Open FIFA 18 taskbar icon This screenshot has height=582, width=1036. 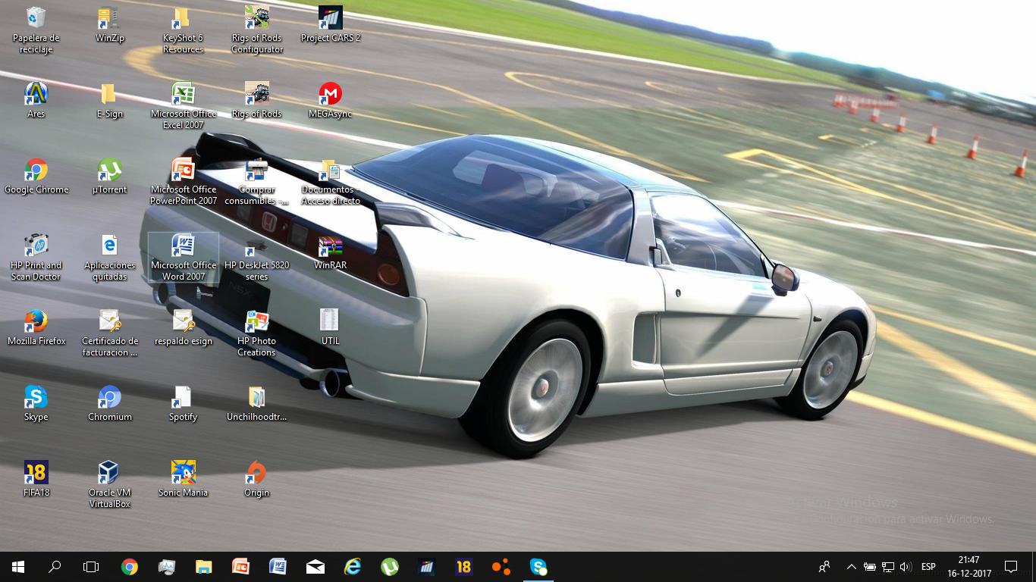click(x=464, y=567)
